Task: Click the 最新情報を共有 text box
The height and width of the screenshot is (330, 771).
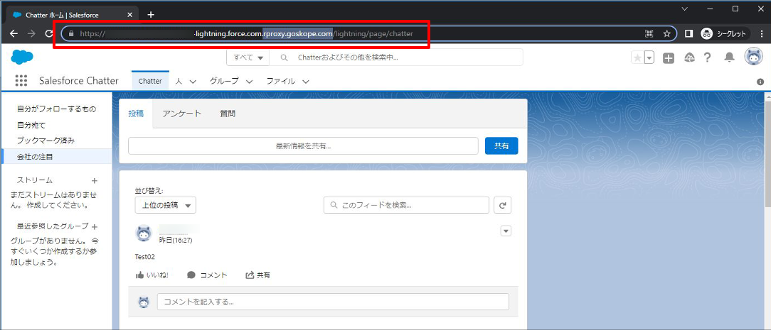Action: coord(303,146)
